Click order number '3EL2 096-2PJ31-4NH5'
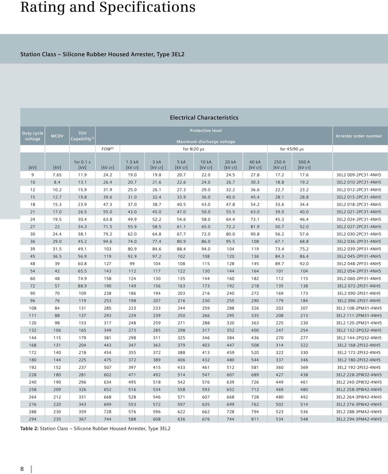This screenshot has height=474, width=388. [x=359, y=301]
